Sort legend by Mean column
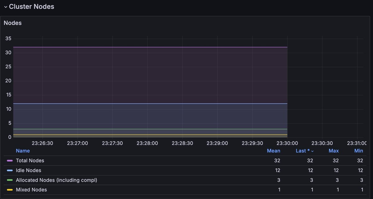 (273, 151)
